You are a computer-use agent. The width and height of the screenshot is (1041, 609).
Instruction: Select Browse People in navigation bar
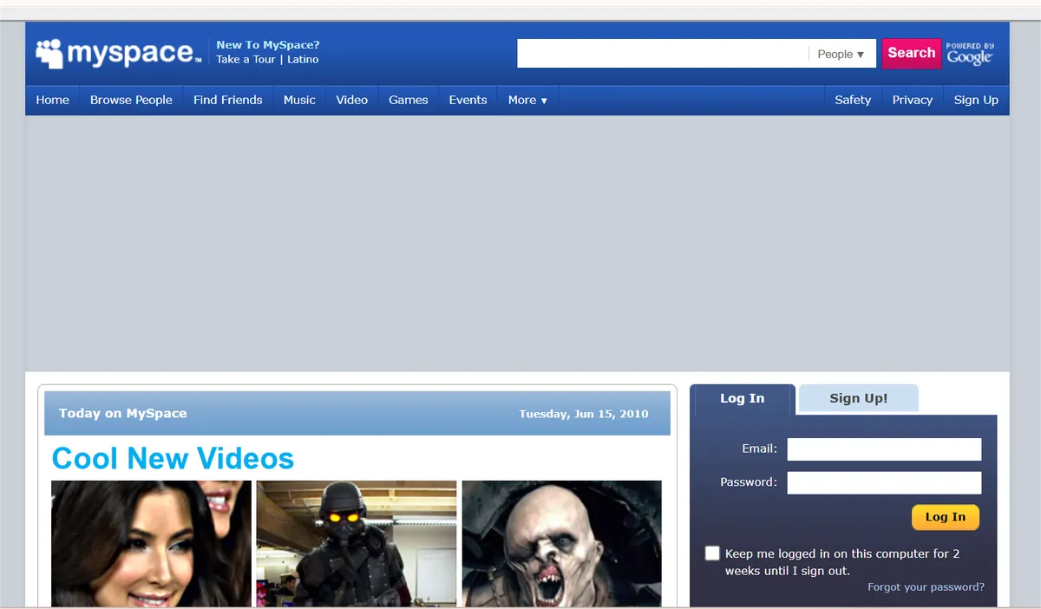(131, 100)
